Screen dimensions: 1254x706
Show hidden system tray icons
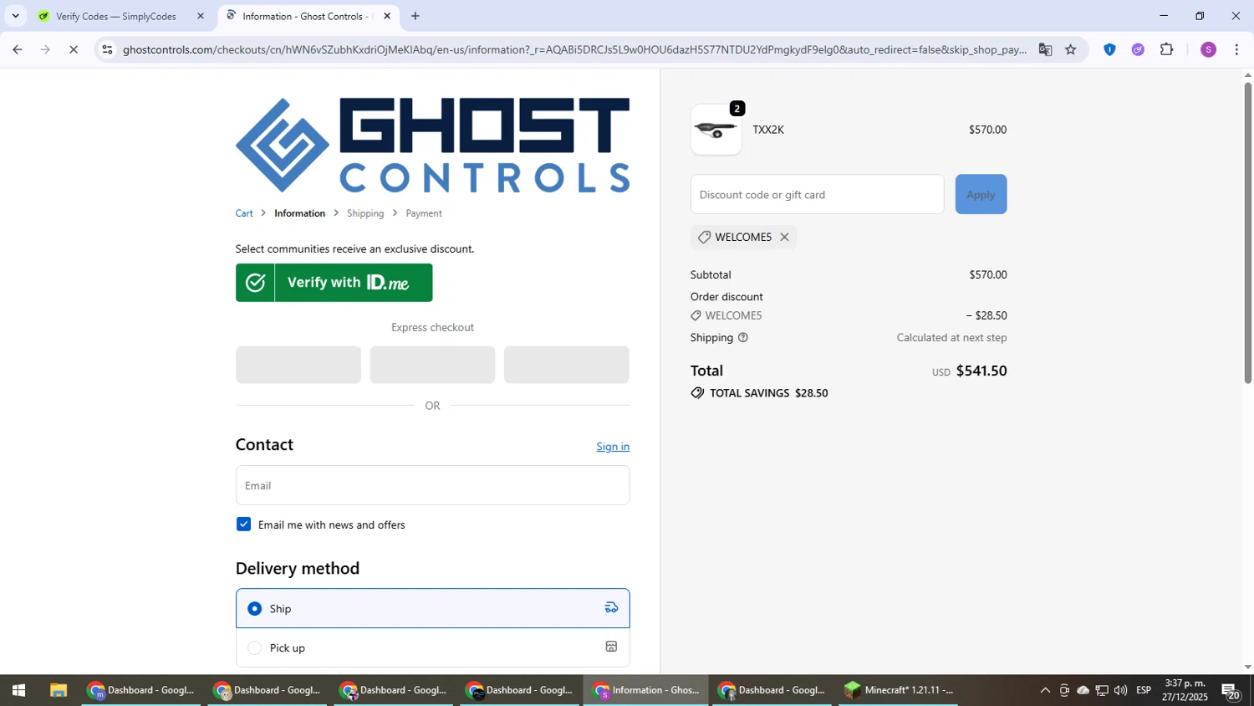[1044, 690]
